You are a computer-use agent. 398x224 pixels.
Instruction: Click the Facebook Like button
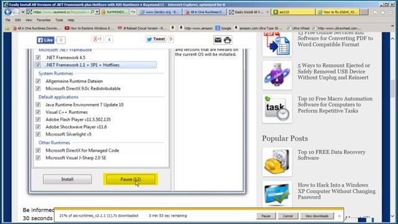tap(45, 40)
